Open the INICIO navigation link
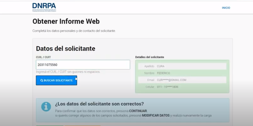 click(226, 8)
